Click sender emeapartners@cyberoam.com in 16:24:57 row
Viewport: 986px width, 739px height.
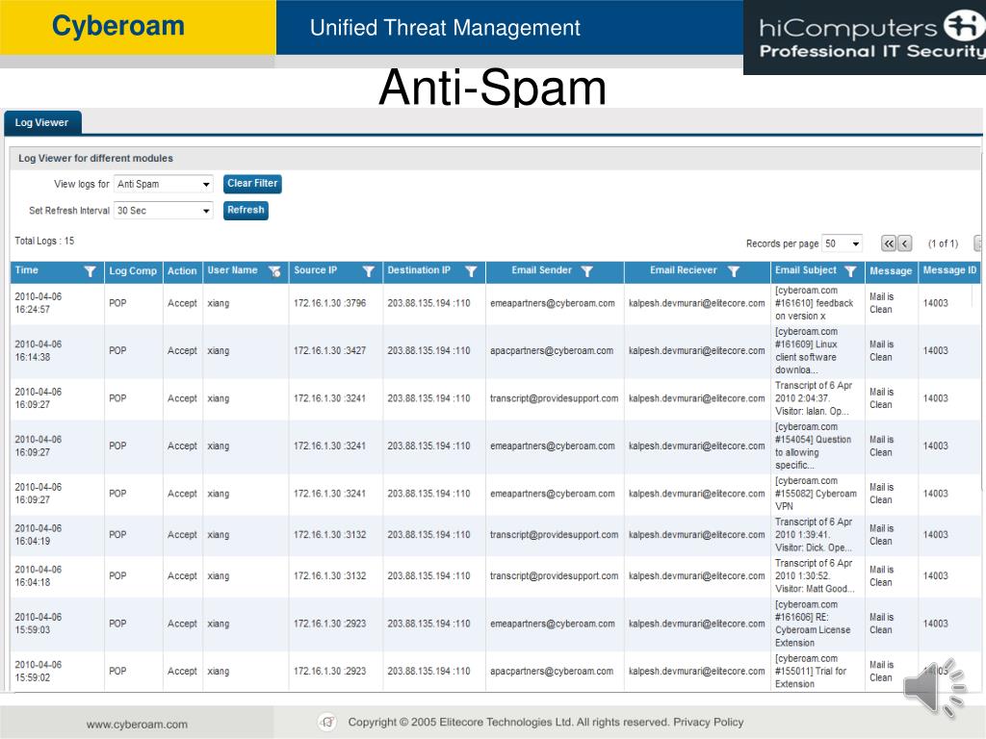(552, 303)
